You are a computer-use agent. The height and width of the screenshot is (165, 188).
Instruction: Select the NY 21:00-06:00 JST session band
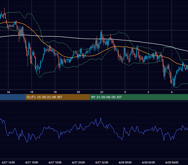point(139,97)
